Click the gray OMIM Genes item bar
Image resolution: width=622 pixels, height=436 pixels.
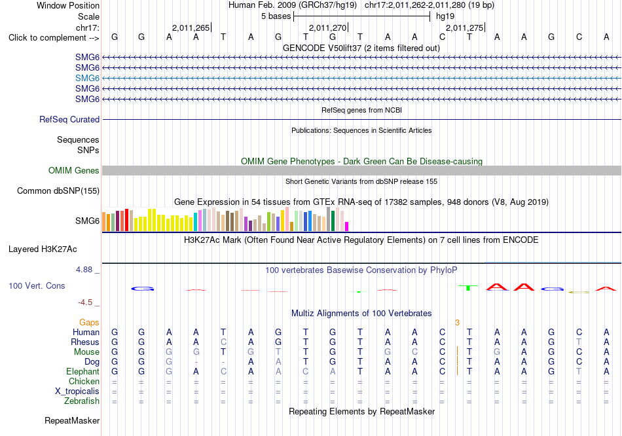[x=361, y=171]
